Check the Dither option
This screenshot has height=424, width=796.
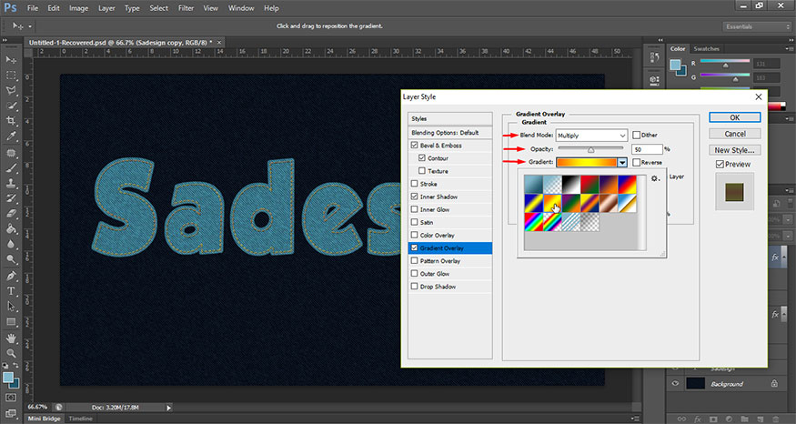tap(636, 135)
